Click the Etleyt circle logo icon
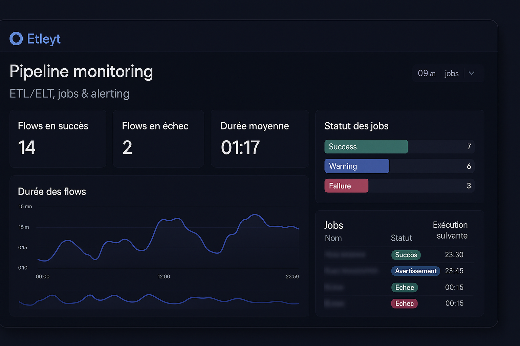 point(16,39)
